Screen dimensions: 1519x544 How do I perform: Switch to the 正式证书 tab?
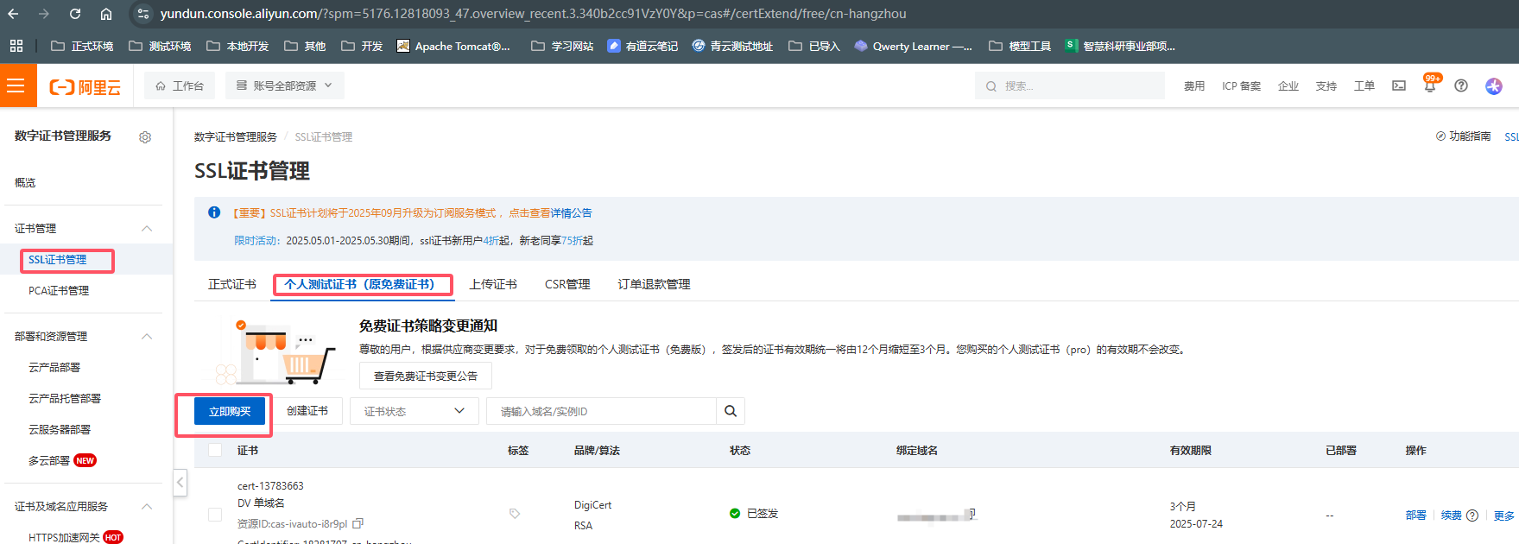(232, 284)
